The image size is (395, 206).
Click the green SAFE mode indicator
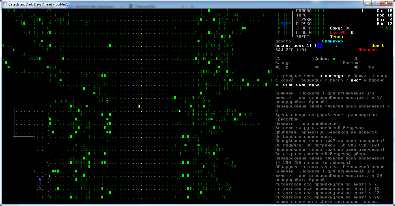pyautogui.click(x=387, y=28)
